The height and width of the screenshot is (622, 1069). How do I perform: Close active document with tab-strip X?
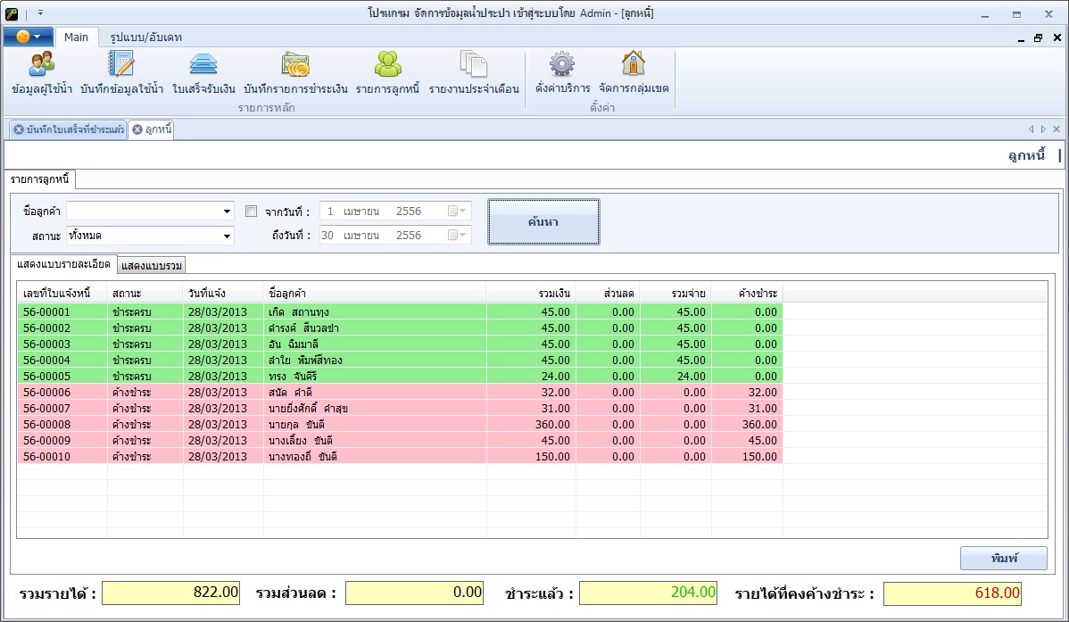1056,129
